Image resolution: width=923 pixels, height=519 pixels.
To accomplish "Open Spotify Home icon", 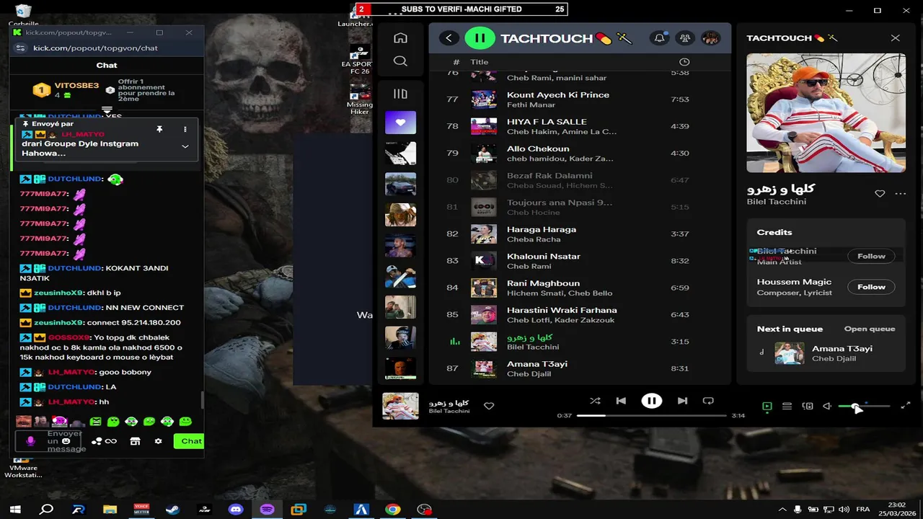I will pyautogui.click(x=400, y=38).
